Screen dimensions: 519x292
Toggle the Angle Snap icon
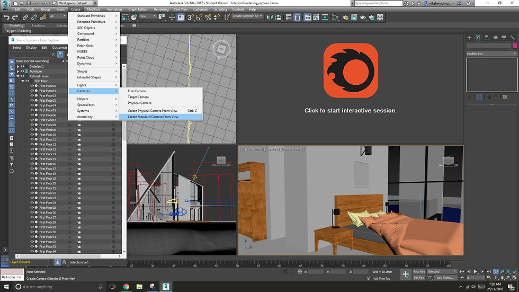(199, 17)
